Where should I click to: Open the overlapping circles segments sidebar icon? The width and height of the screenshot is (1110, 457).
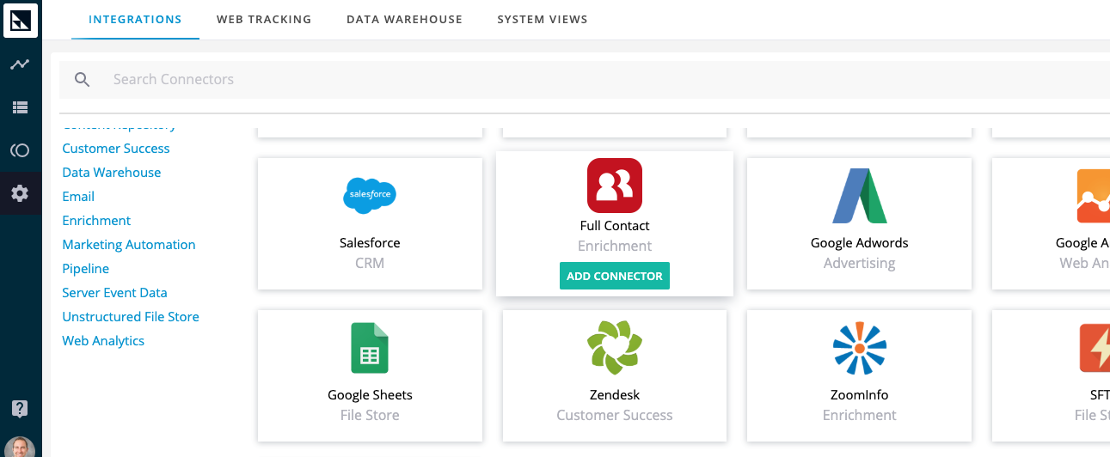tap(20, 150)
